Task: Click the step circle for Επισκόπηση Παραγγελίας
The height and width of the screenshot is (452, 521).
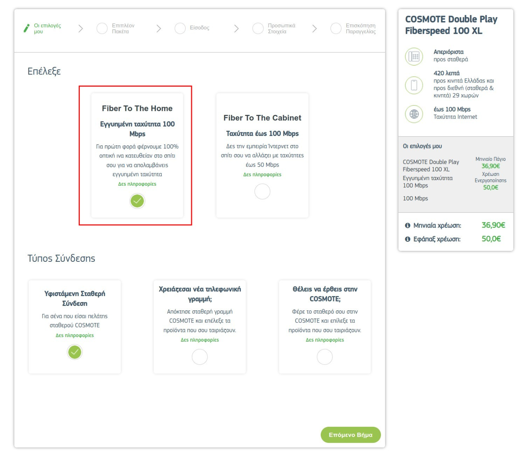Action: [x=336, y=28]
